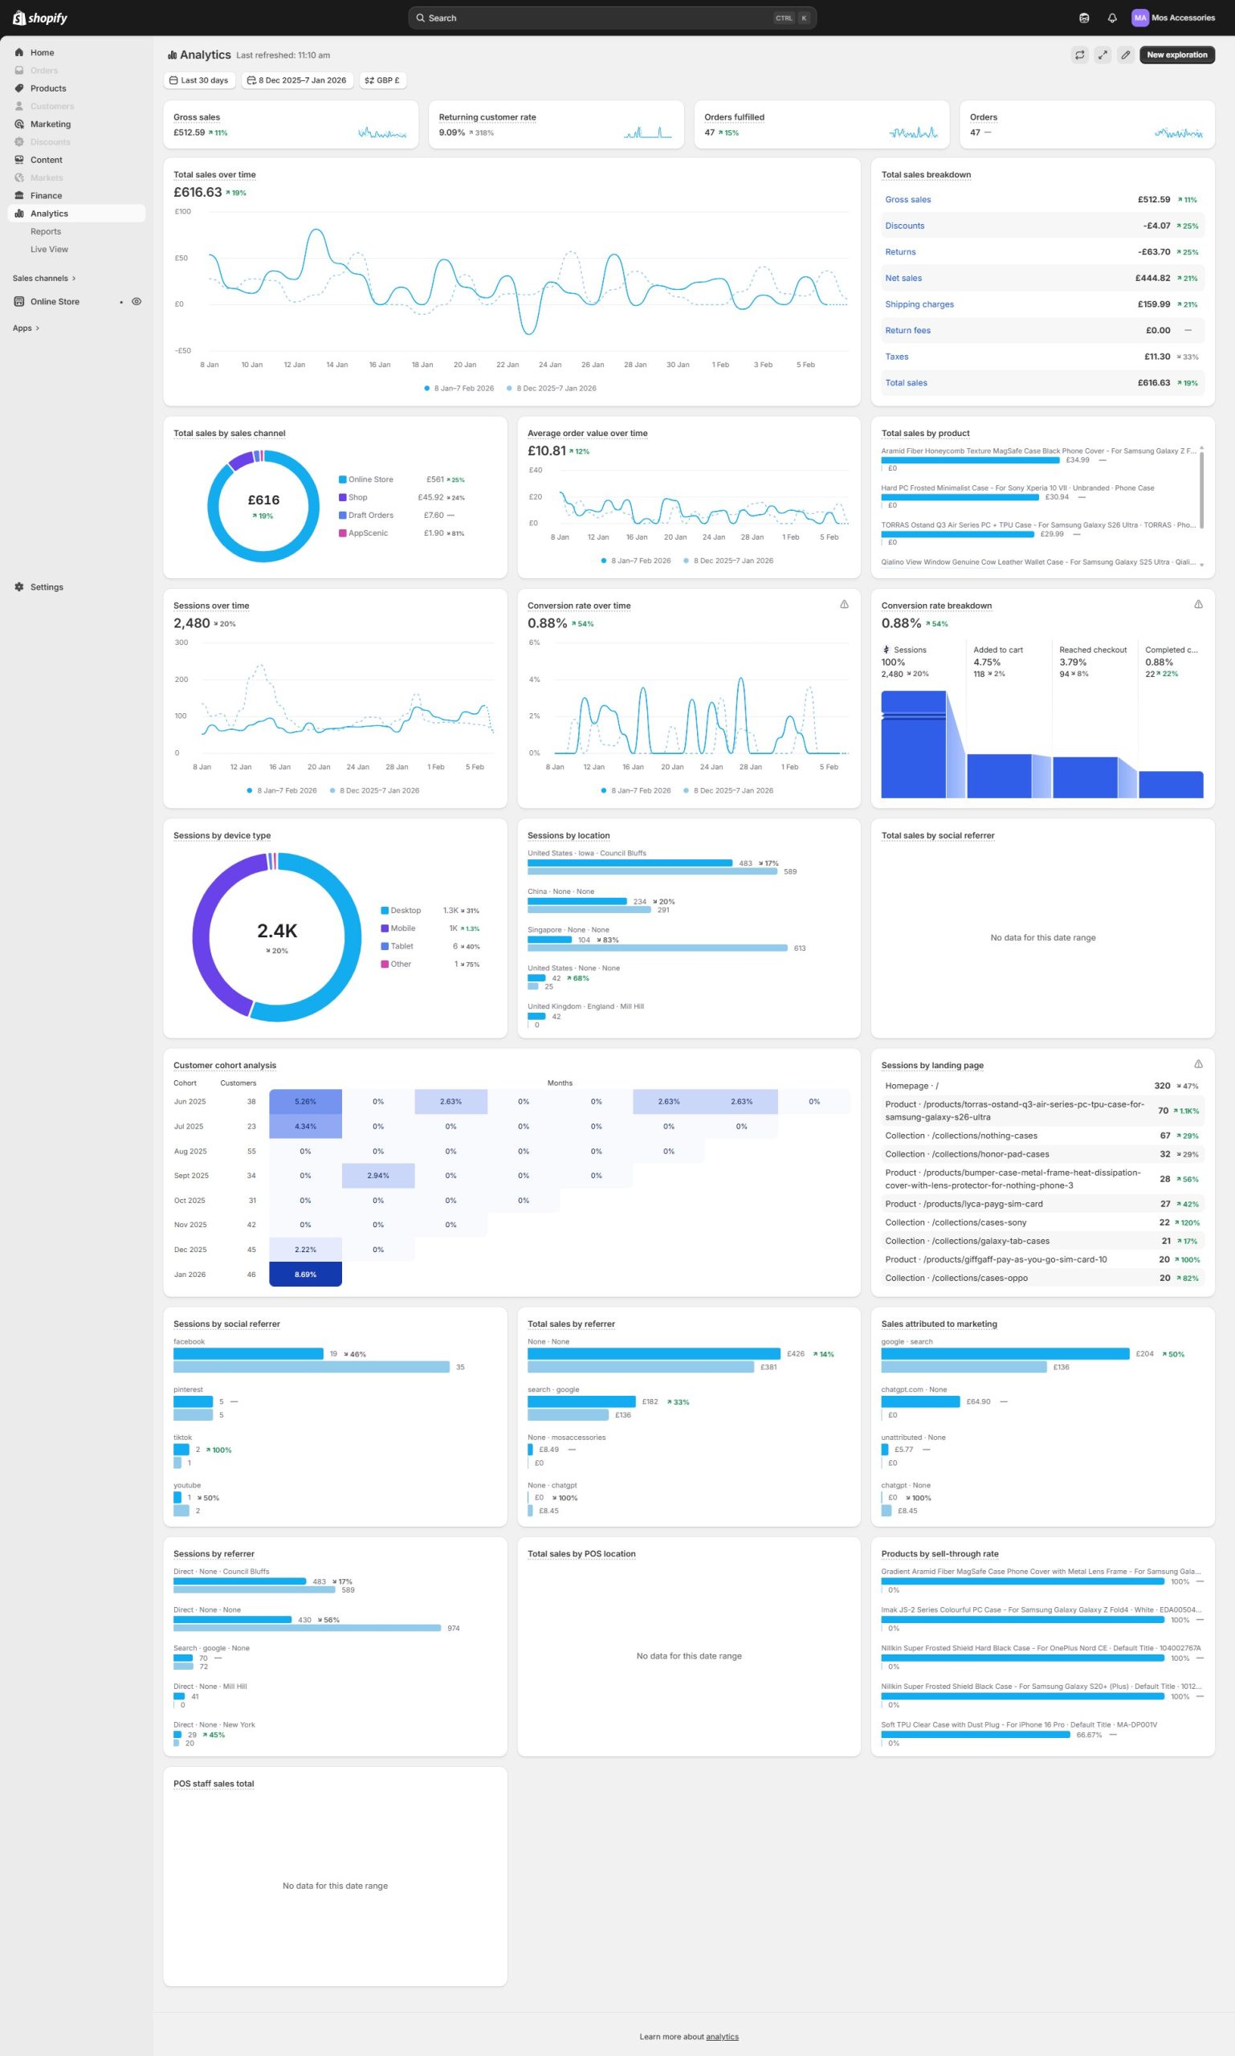The height and width of the screenshot is (2056, 1235).
Task: Open the GBP £ currency selector
Action: tap(382, 81)
